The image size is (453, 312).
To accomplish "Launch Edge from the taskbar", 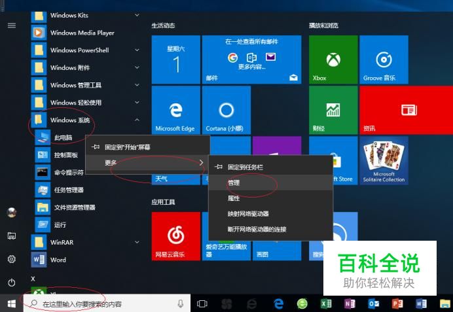I will 278,303.
